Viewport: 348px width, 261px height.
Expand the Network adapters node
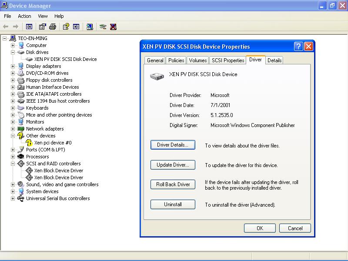tap(13, 129)
